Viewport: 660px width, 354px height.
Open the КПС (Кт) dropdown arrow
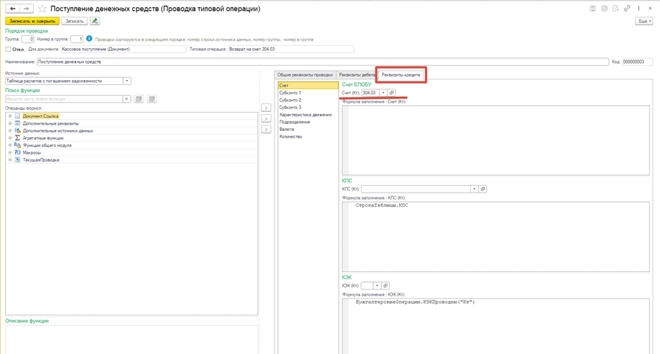pos(474,189)
